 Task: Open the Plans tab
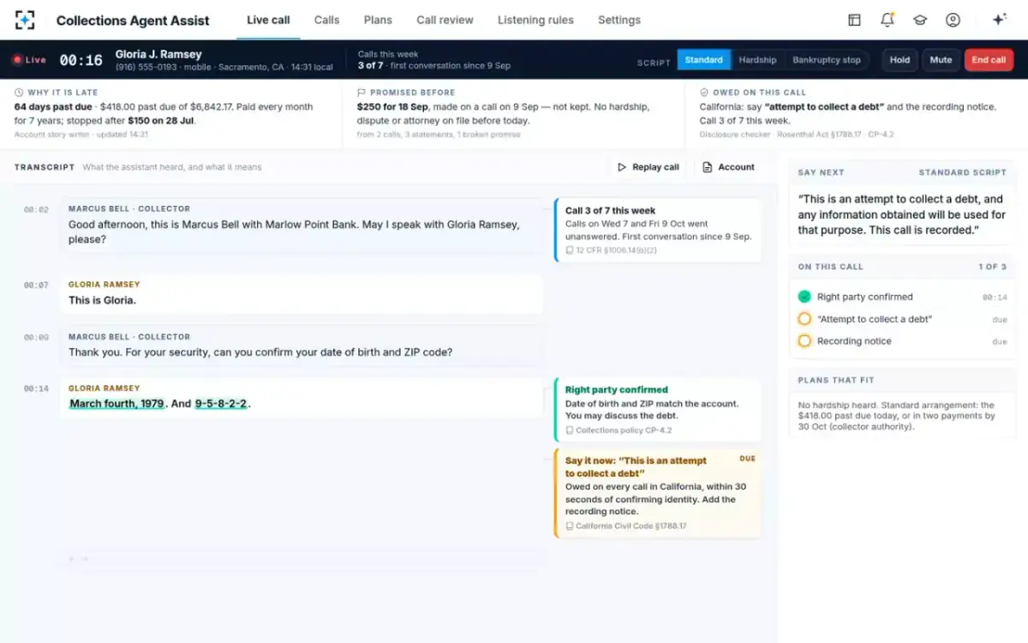(x=378, y=20)
